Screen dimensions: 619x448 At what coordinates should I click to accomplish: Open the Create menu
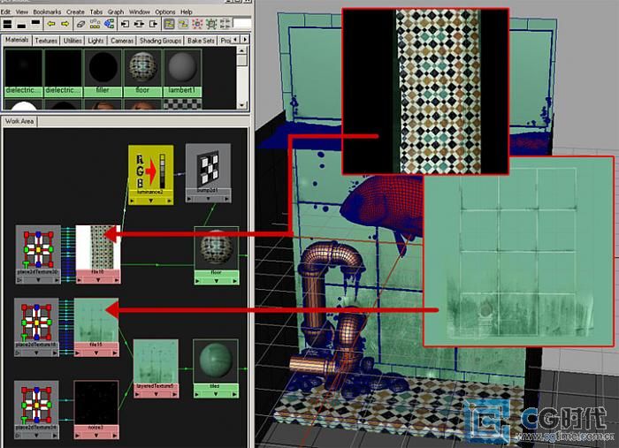[75, 11]
